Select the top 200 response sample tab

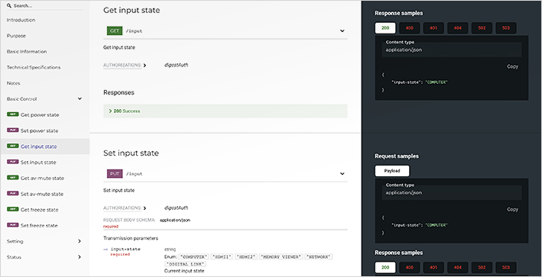pyautogui.click(x=385, y=28)
